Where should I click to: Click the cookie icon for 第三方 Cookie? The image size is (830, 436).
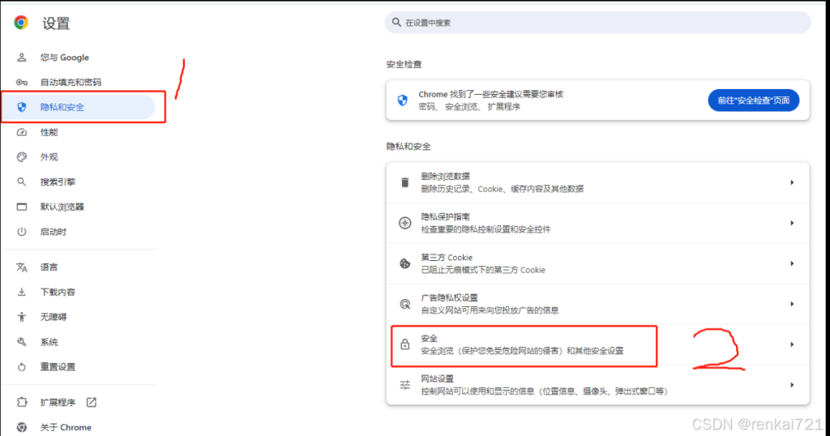(405, 263)
